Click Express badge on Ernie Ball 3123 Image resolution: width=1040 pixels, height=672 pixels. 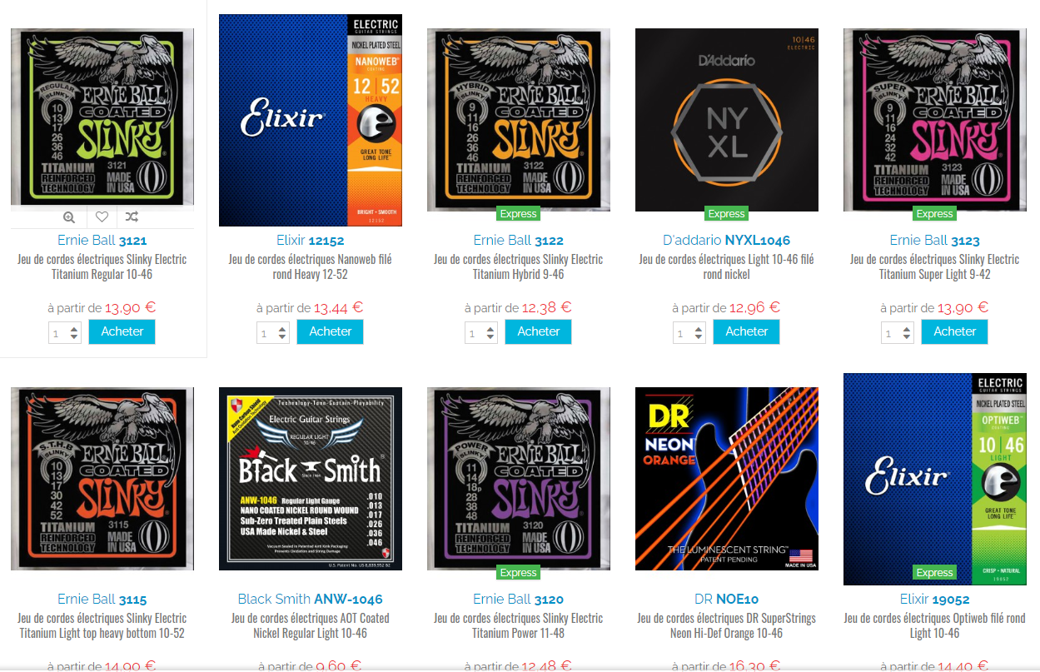pyautogui.click(x=934, y=214)
